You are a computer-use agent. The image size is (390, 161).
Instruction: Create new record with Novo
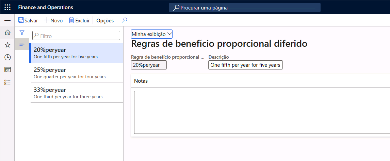pos(53,20)
